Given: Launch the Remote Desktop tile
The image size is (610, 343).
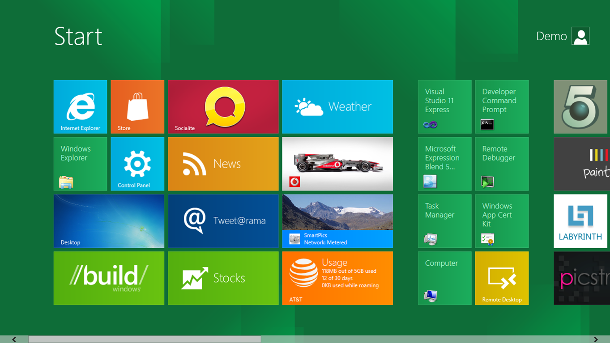Looking at the screenshot, I should tap(502, 278).
